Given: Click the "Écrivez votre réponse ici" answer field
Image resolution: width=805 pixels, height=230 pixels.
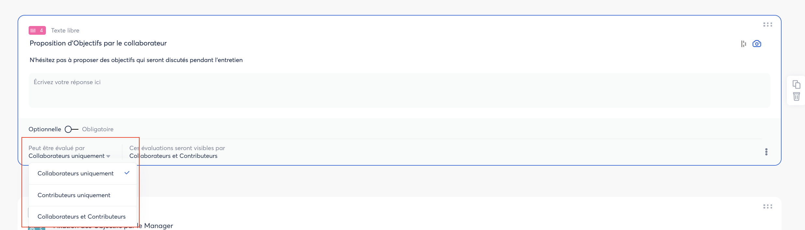Looking at the screenshot, I should (x=399, y=90).
